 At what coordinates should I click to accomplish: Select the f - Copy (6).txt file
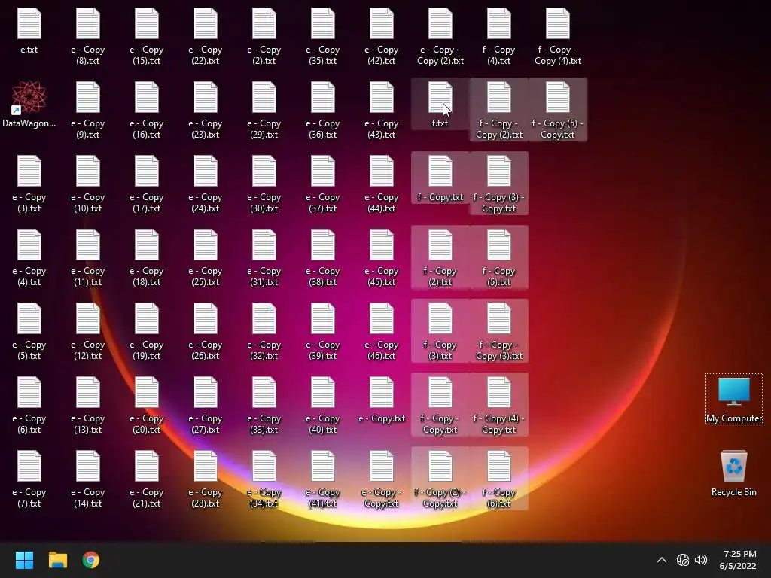(498, 479)
